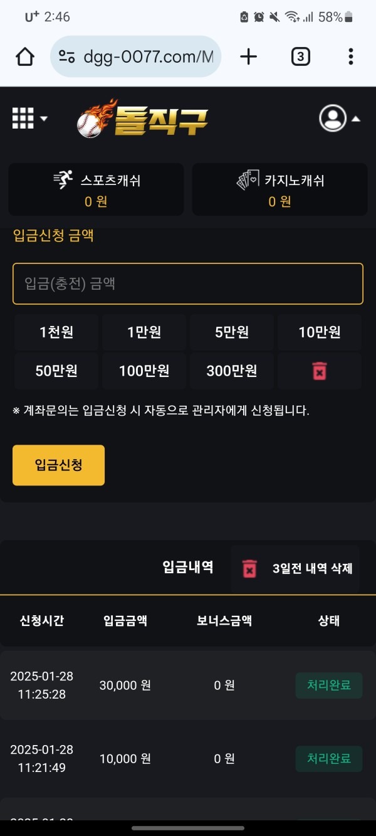Tap the home icon in the browser bar
376x836 pixels.
24,56
